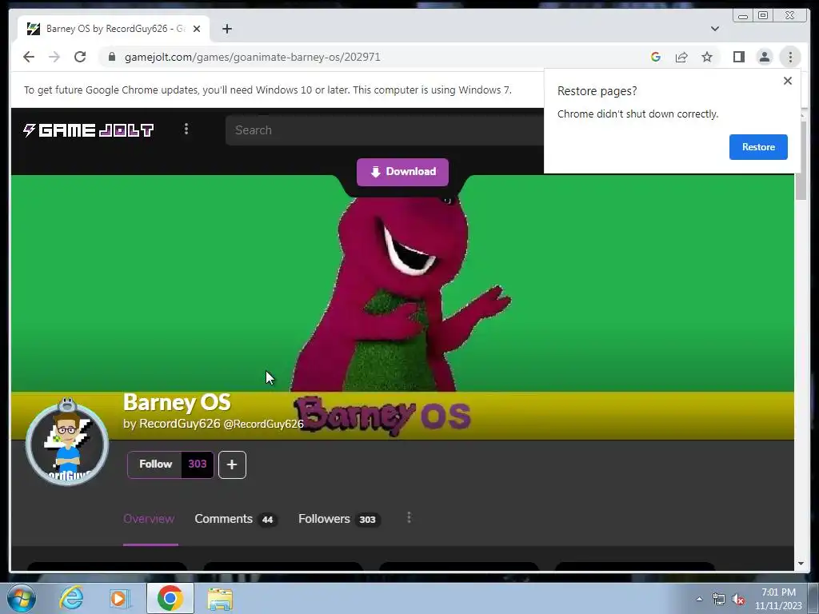819x614 pixels.
Task: View site info via the padlock icon
Action: point(111,57)
